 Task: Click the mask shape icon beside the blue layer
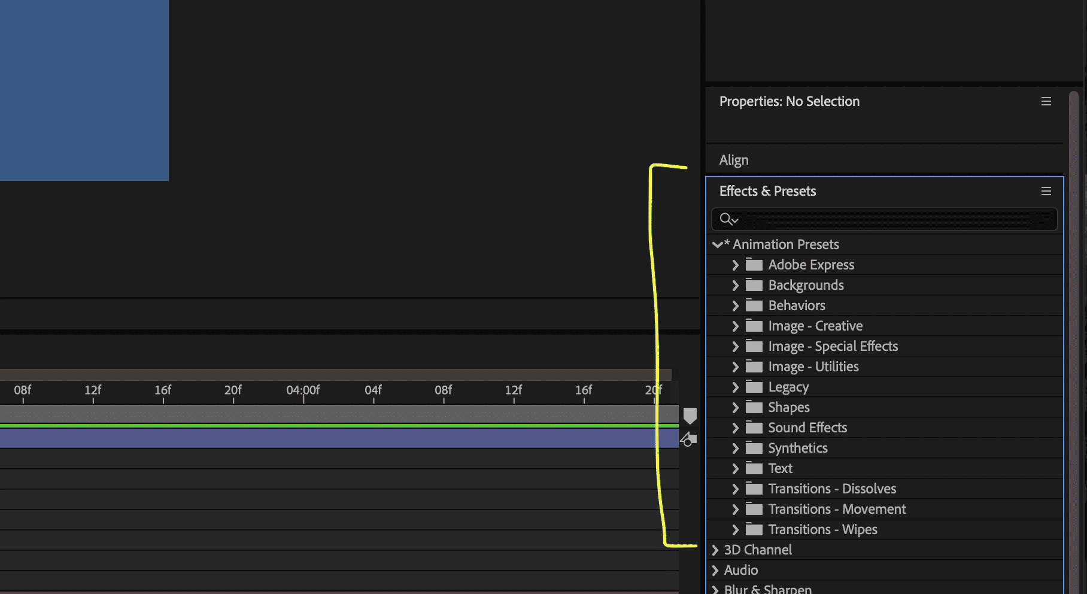click(690, 439)
